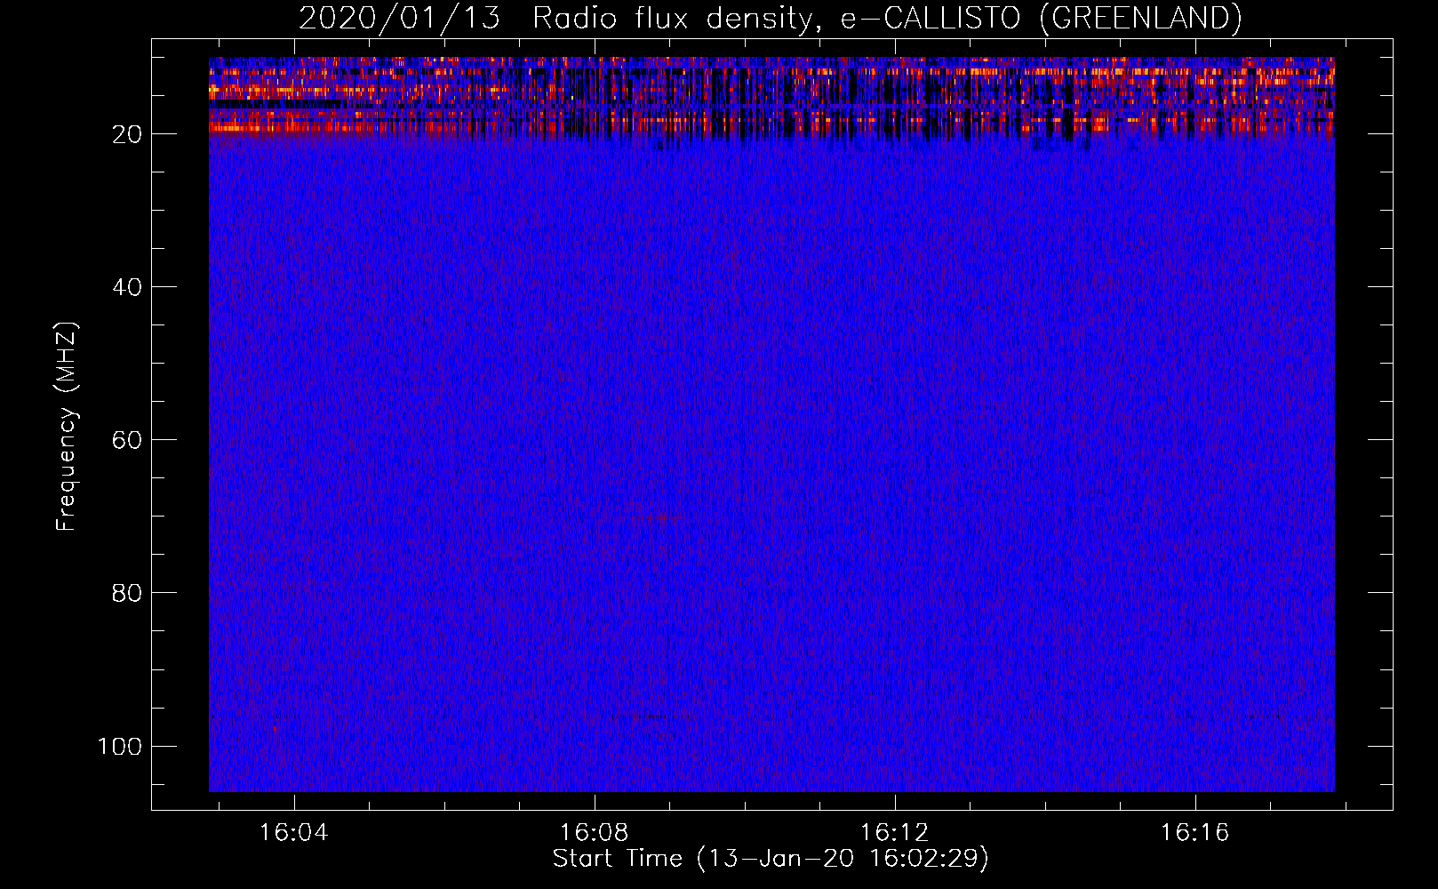
Task: Click the '60' frequency tick label
Action: (x=127, y=440)
